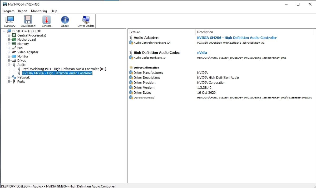Click the Bus tree icon
This screenshot has width=316, height=188.
click(14, 48)
